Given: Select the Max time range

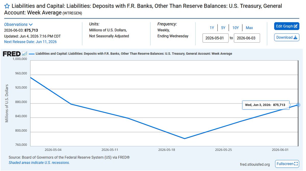Looking at the screenshot, I should [249, 28].
